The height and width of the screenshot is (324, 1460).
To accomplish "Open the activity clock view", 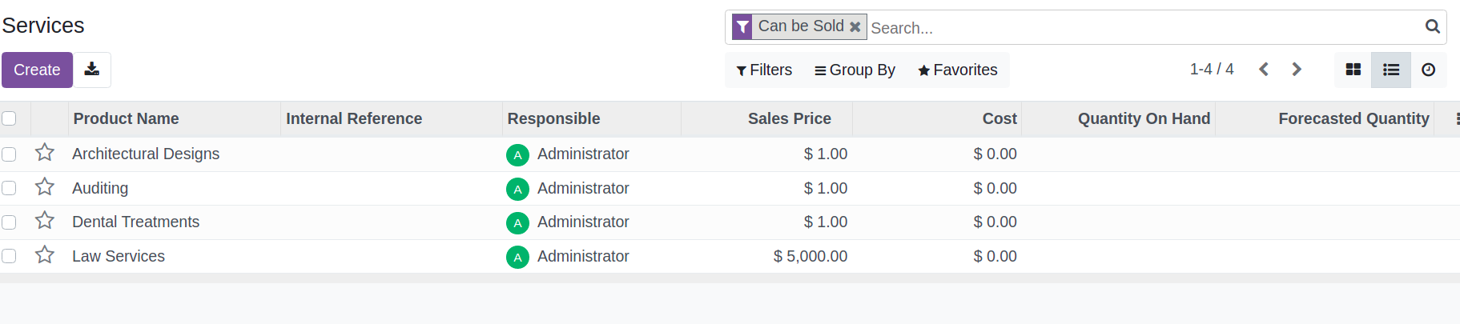I will 1429,70.
